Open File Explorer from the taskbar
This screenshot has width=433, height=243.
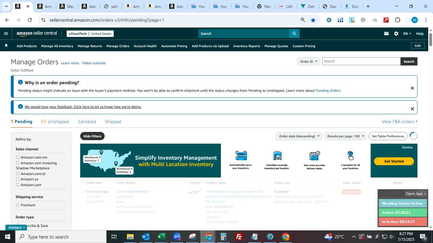point(130,237)
